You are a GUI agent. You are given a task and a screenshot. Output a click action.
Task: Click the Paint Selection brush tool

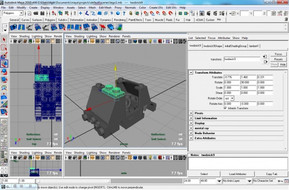[x=4, y=56]
